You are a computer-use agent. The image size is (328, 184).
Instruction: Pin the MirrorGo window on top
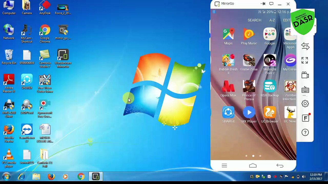(263, 4)
